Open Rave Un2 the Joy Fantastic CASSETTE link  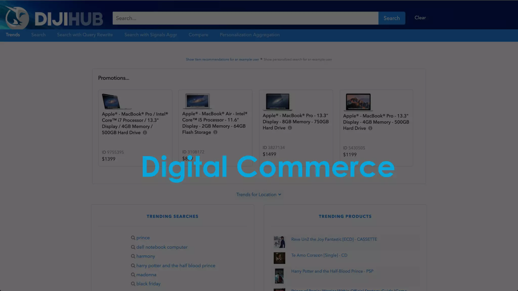[x=334, y=239]
